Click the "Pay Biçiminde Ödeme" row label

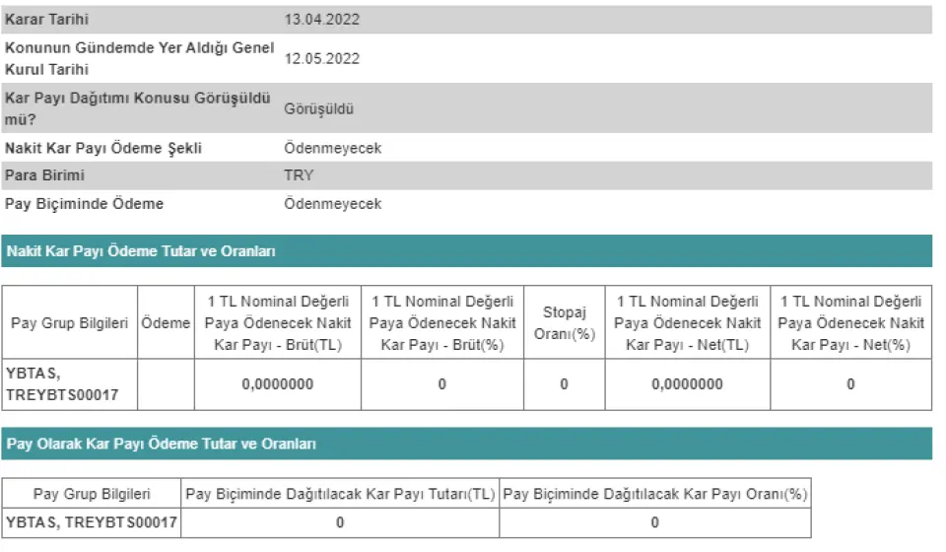(x=85, y=204)
